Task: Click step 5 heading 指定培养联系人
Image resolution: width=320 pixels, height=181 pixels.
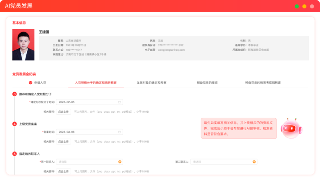Action: click(x=29, y=154)
